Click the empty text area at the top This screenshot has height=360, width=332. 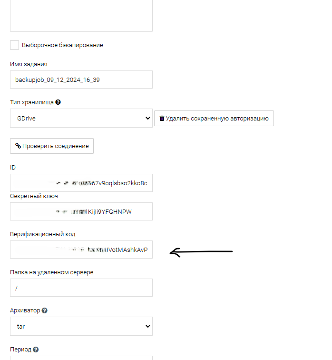tap(81, 15)
